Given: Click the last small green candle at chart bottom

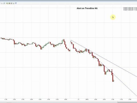Looking at the screenshot, I should tap(114, 81).
